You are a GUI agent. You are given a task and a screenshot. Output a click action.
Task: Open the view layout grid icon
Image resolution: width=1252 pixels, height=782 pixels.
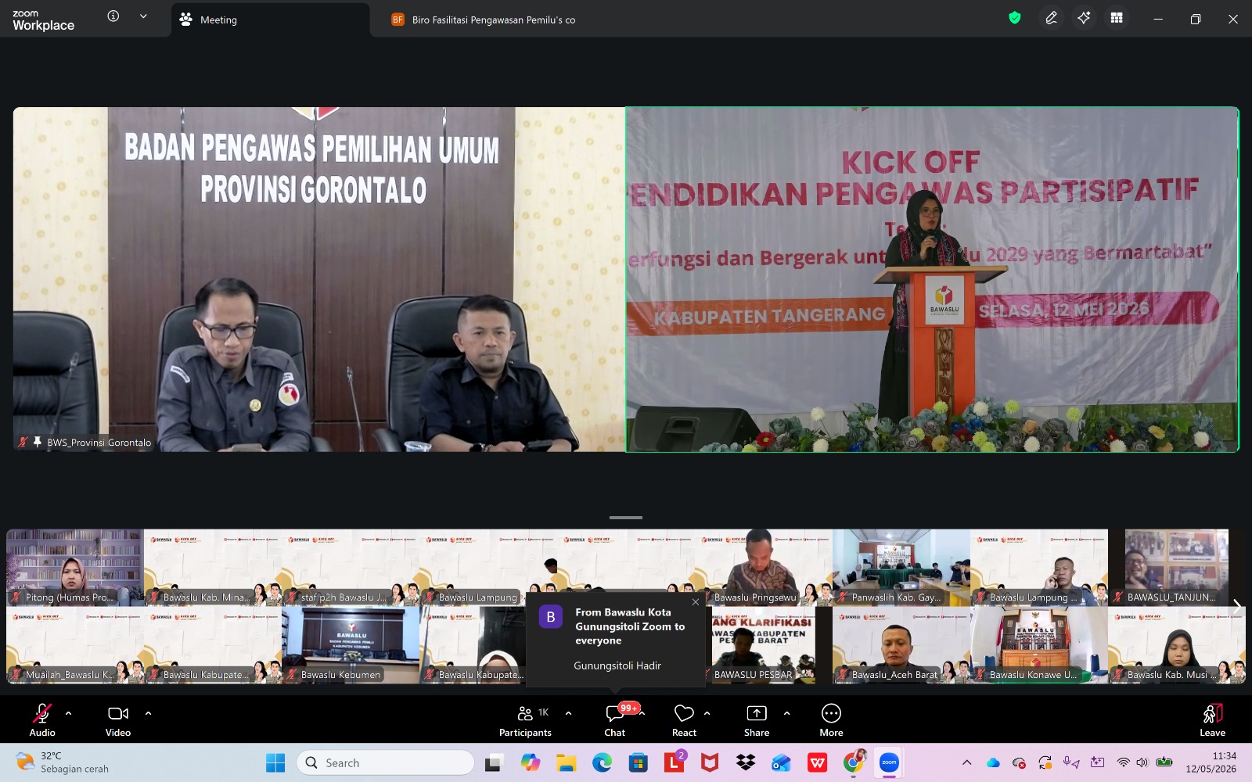(x=1117, y=18)
